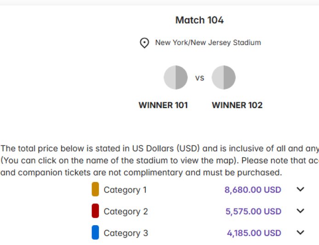Click the blue Category 3 color marker
The width and height of the screenshot is (319, 245).
pyautogui.click(x=95, y=233)
